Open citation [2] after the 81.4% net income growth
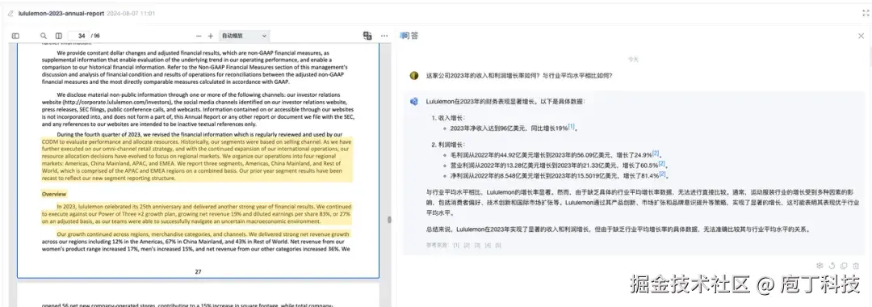Screen dimensions: 872x307 coord(662,174)
